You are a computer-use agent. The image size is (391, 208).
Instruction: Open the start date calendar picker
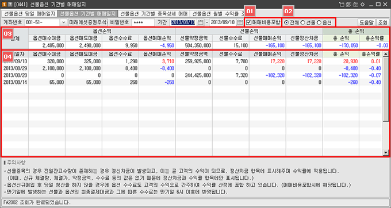point(200,22)
